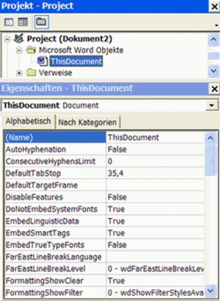220x301 pixels.
Task: Click the Microsoft Word Objekte folder icon
Action: pyautogui.click(x=31, y=50)
